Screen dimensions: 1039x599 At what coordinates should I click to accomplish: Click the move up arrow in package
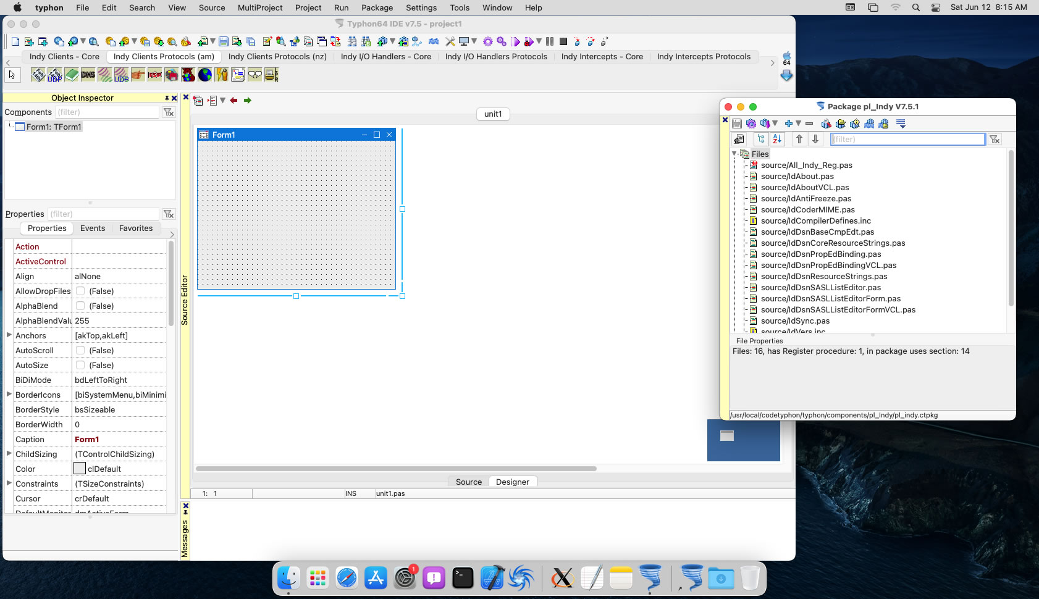(799, 139)
